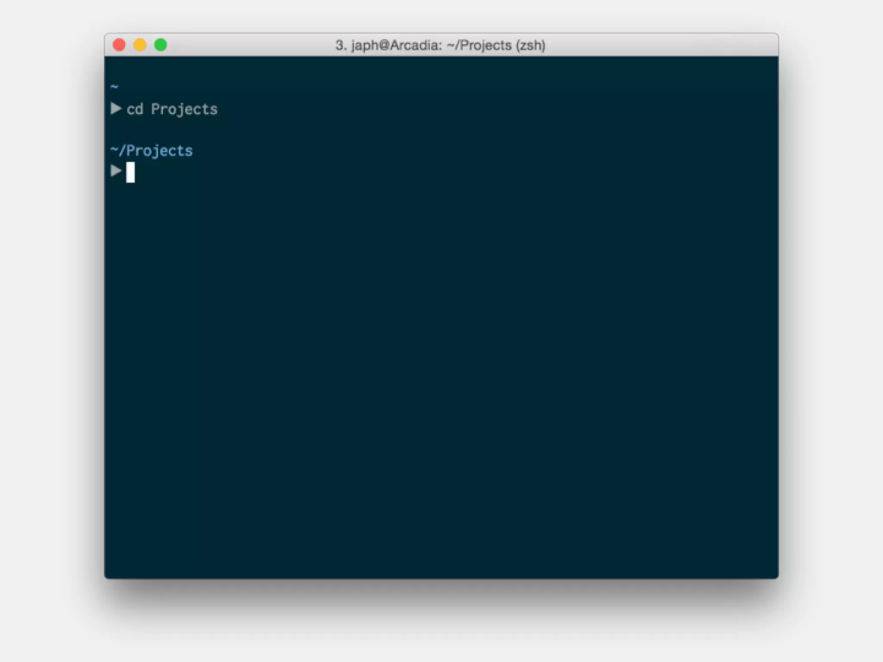Click the 'cd Projects' command text
The width and height of the screenshot is (883, 662).
tap(172, 109)
